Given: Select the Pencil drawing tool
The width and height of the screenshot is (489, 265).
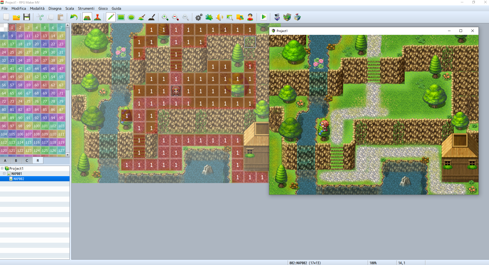Looking at the screenshot, I should coord(111,17).
